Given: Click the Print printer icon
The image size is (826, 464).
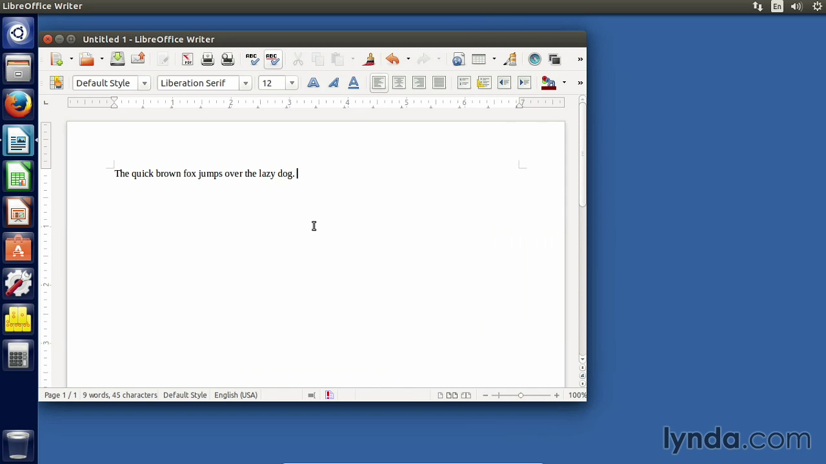Looking at the screenshot, I should pyautogui.click(x=207, y=59).
